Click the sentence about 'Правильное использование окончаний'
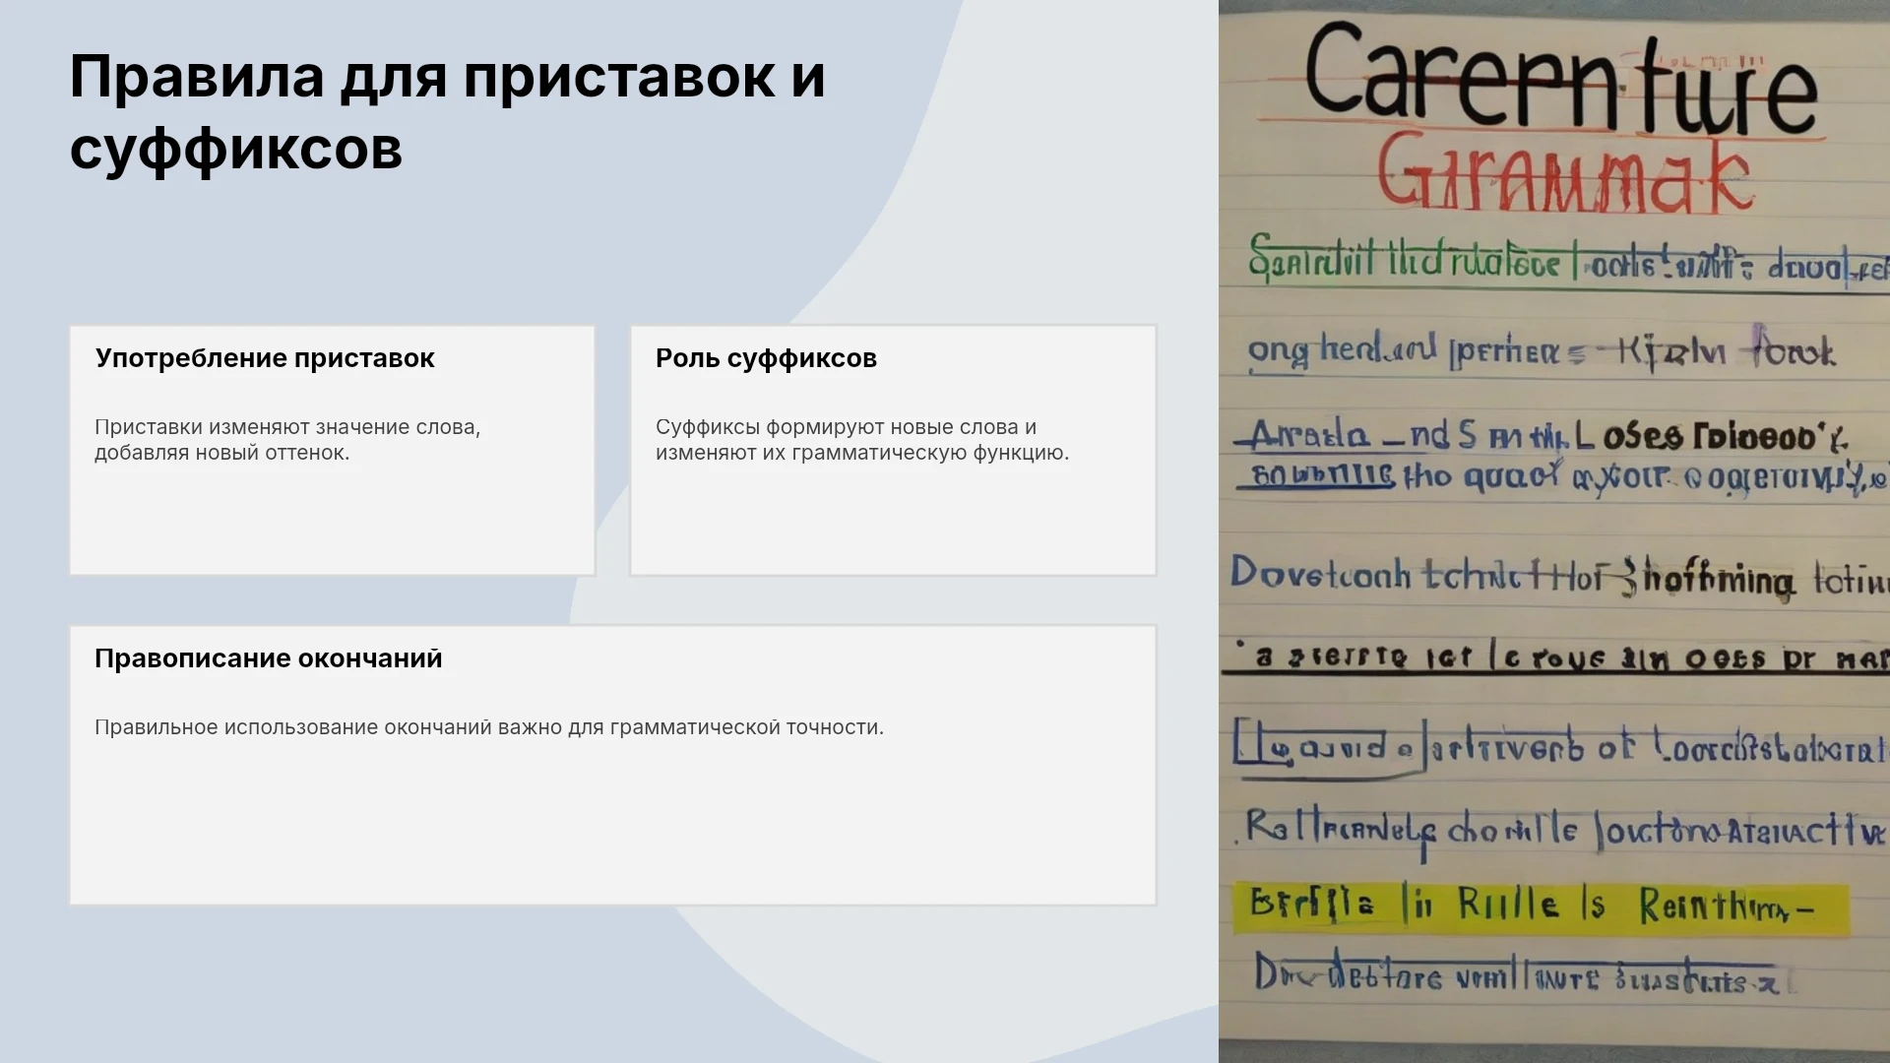This screenshot has height=1063, width=1890. point(489,727)
